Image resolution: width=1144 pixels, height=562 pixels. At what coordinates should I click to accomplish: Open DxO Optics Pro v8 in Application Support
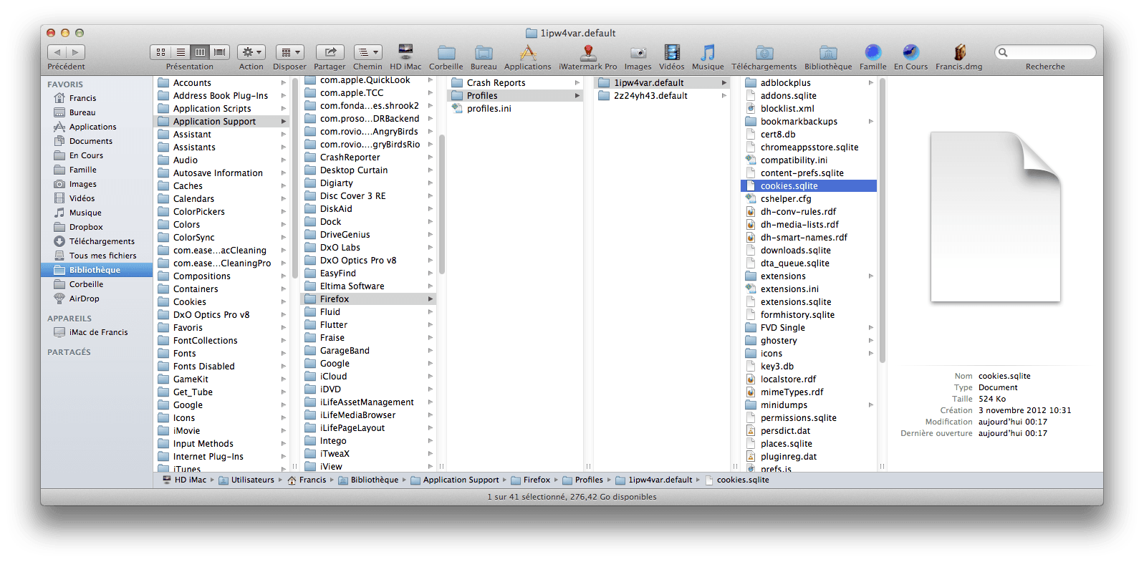tap(368, 261)
